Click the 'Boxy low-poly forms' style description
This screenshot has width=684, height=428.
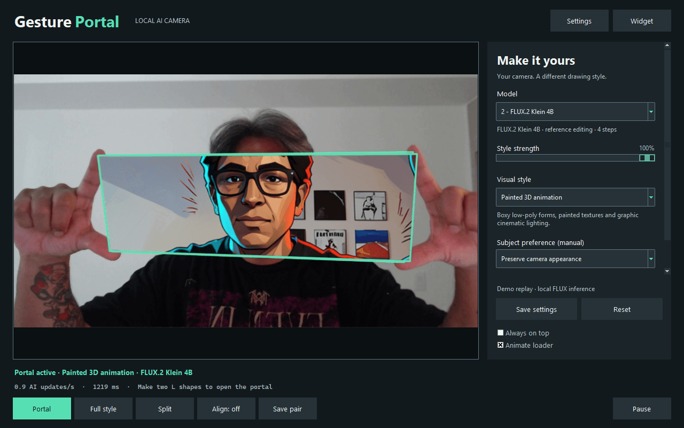[568, 219]
